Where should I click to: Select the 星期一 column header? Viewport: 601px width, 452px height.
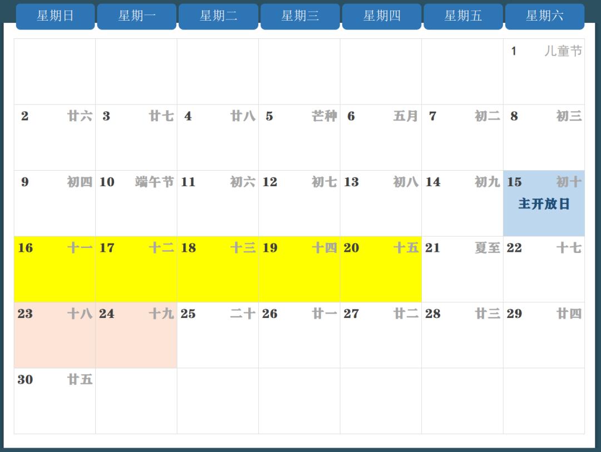[136, 16]
